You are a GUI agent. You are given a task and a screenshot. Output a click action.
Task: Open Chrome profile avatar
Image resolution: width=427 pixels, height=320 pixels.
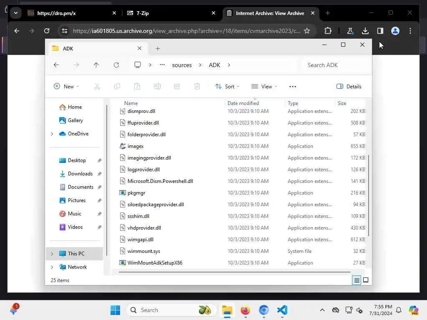pyautogui.click(x=395, y=31)
